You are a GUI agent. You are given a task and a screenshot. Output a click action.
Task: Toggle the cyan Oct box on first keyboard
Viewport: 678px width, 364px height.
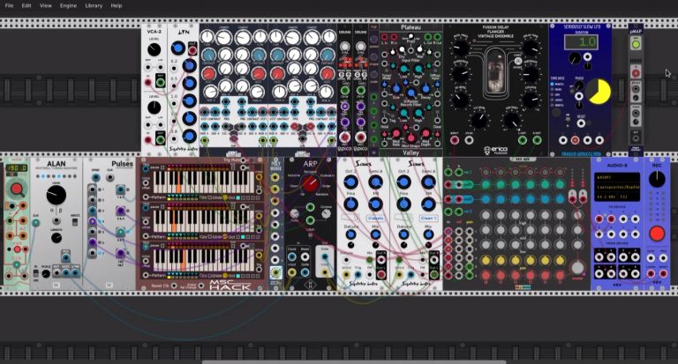[x=238, y=197]
